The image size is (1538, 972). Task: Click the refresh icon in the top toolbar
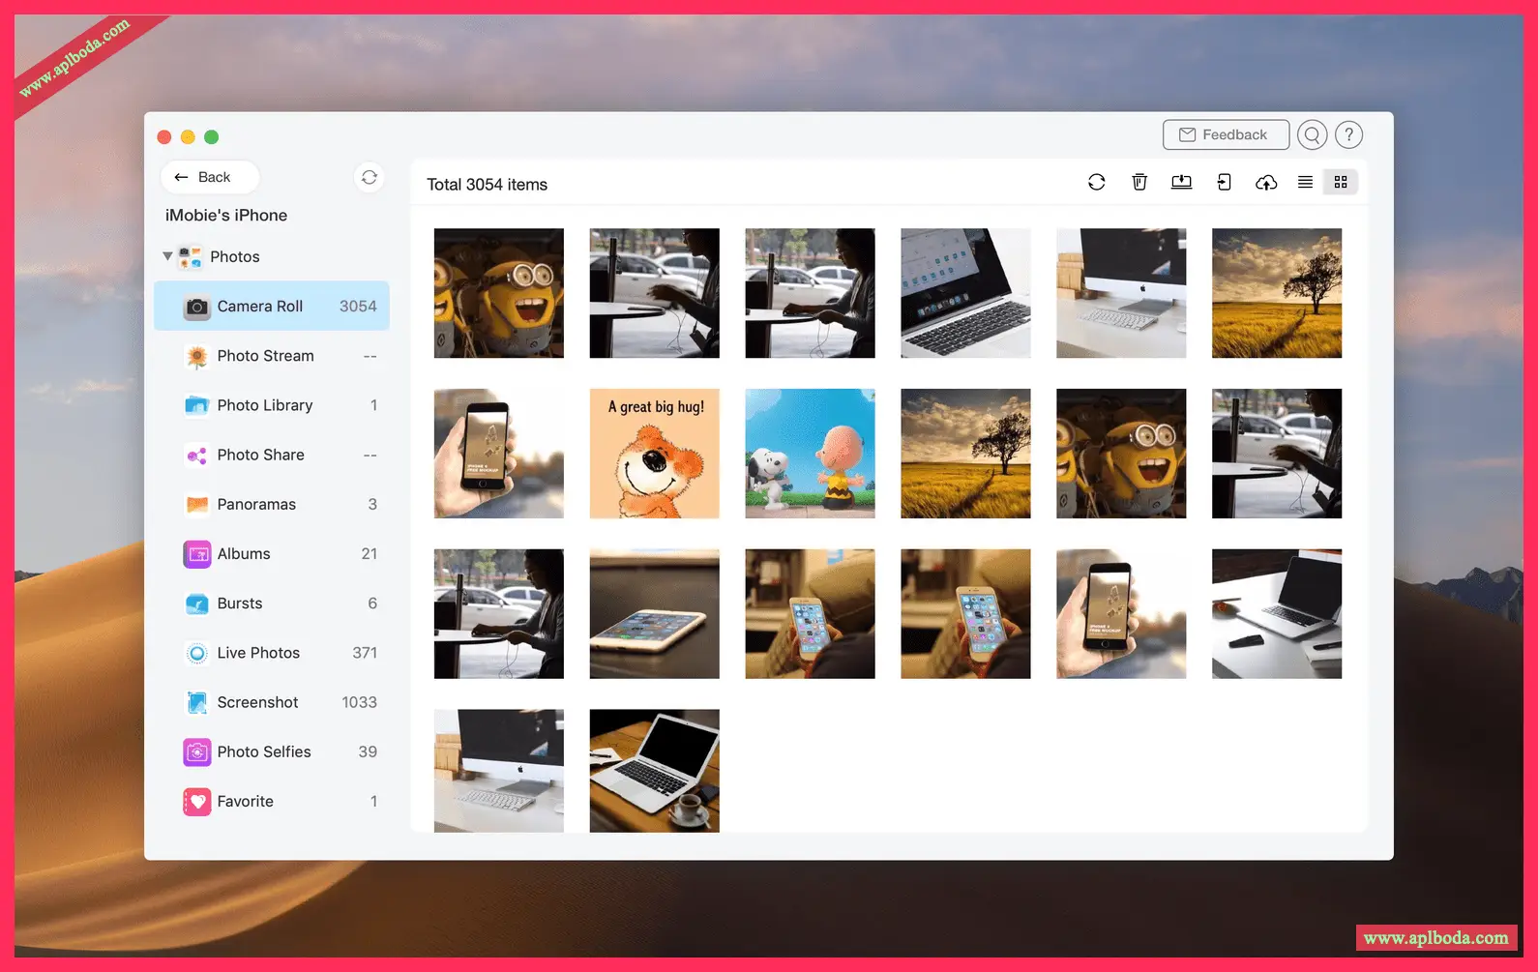(x=1096, y=182)
